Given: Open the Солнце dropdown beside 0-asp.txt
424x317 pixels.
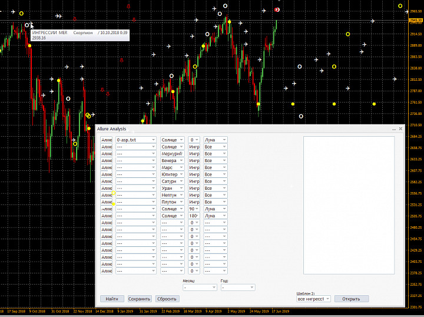Looking at the screenshot, I should [172, 140].
